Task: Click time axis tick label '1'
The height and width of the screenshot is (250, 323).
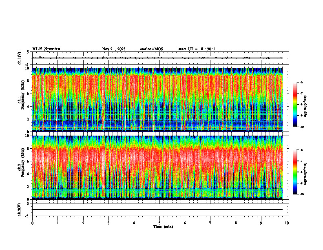Action: [58, 223]
